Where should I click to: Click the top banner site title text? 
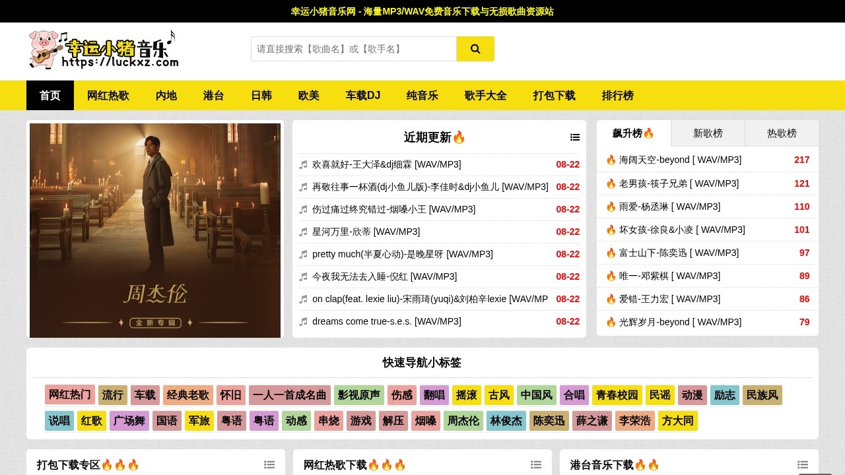tap(422, 11)
